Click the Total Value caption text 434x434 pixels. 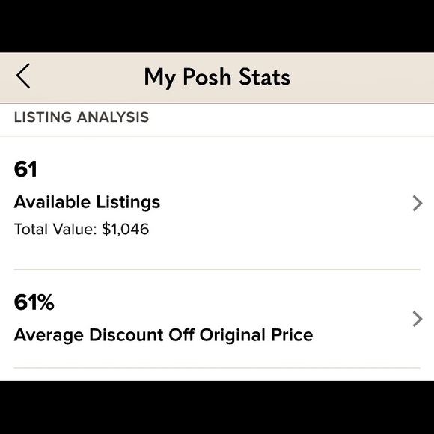coord(55,229)
